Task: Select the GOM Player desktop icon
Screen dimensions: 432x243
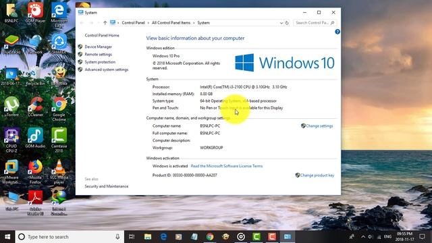Action: click(35, 13)
